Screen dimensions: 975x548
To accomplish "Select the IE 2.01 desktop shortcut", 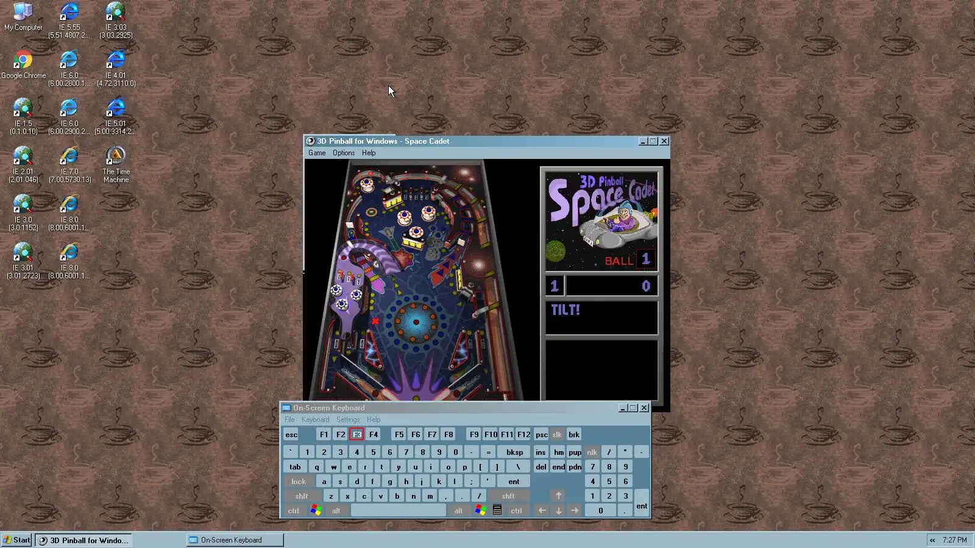I will tap(23, 164).
